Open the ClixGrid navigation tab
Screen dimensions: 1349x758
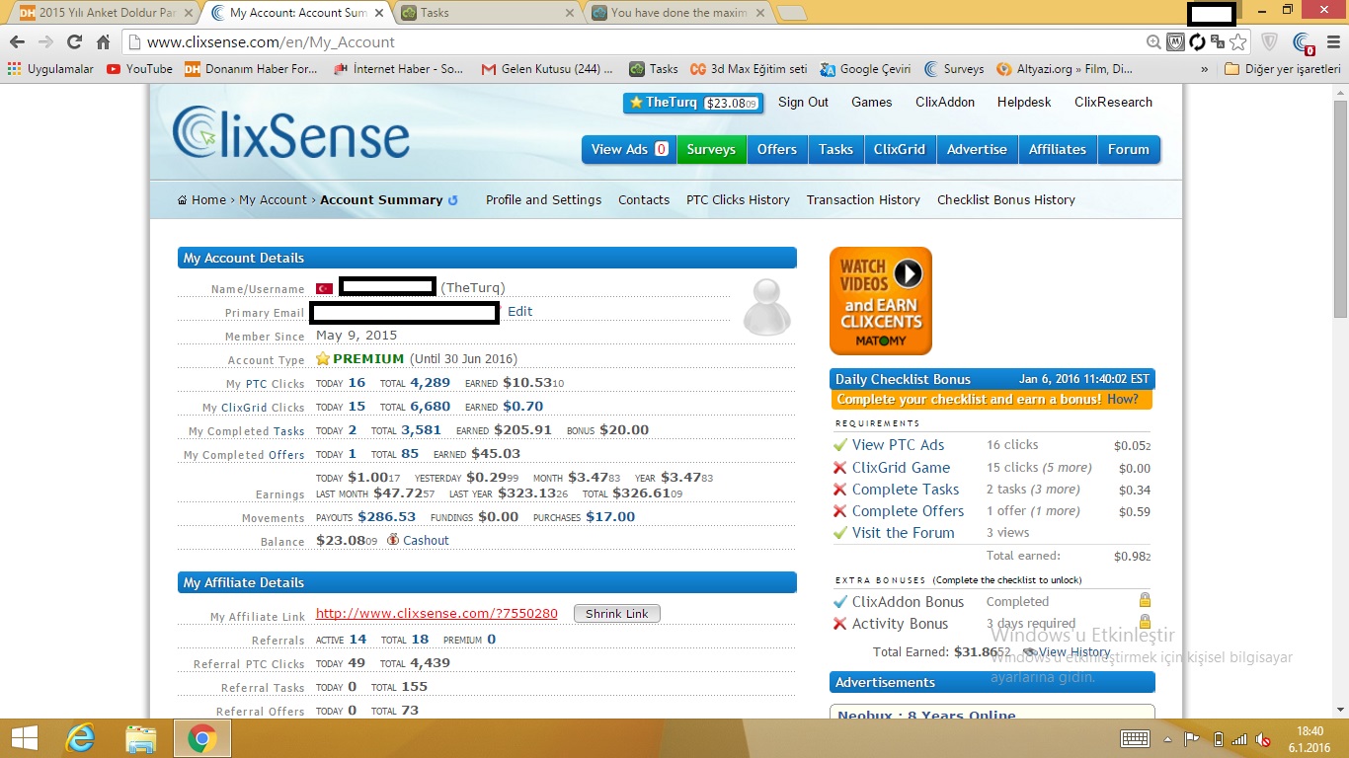[899, 150]
